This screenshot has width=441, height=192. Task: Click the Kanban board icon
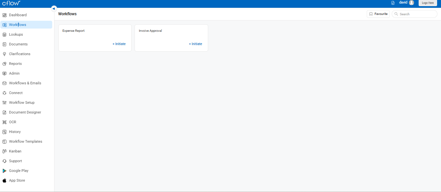coord(5,151)
